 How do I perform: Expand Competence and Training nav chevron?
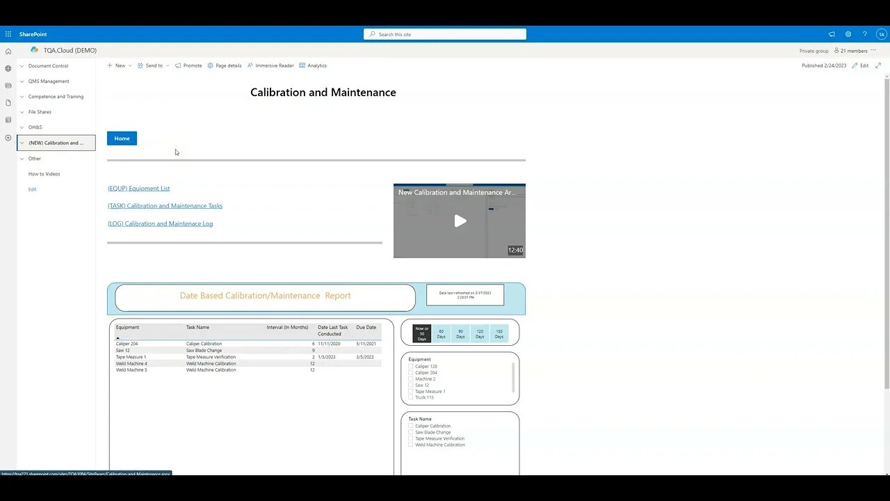point(22,97)
